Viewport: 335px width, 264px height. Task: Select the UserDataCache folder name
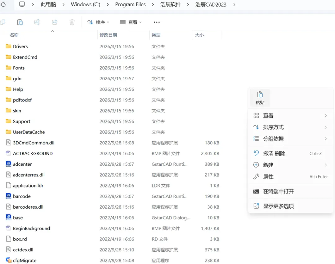click(x=29, y=132)
